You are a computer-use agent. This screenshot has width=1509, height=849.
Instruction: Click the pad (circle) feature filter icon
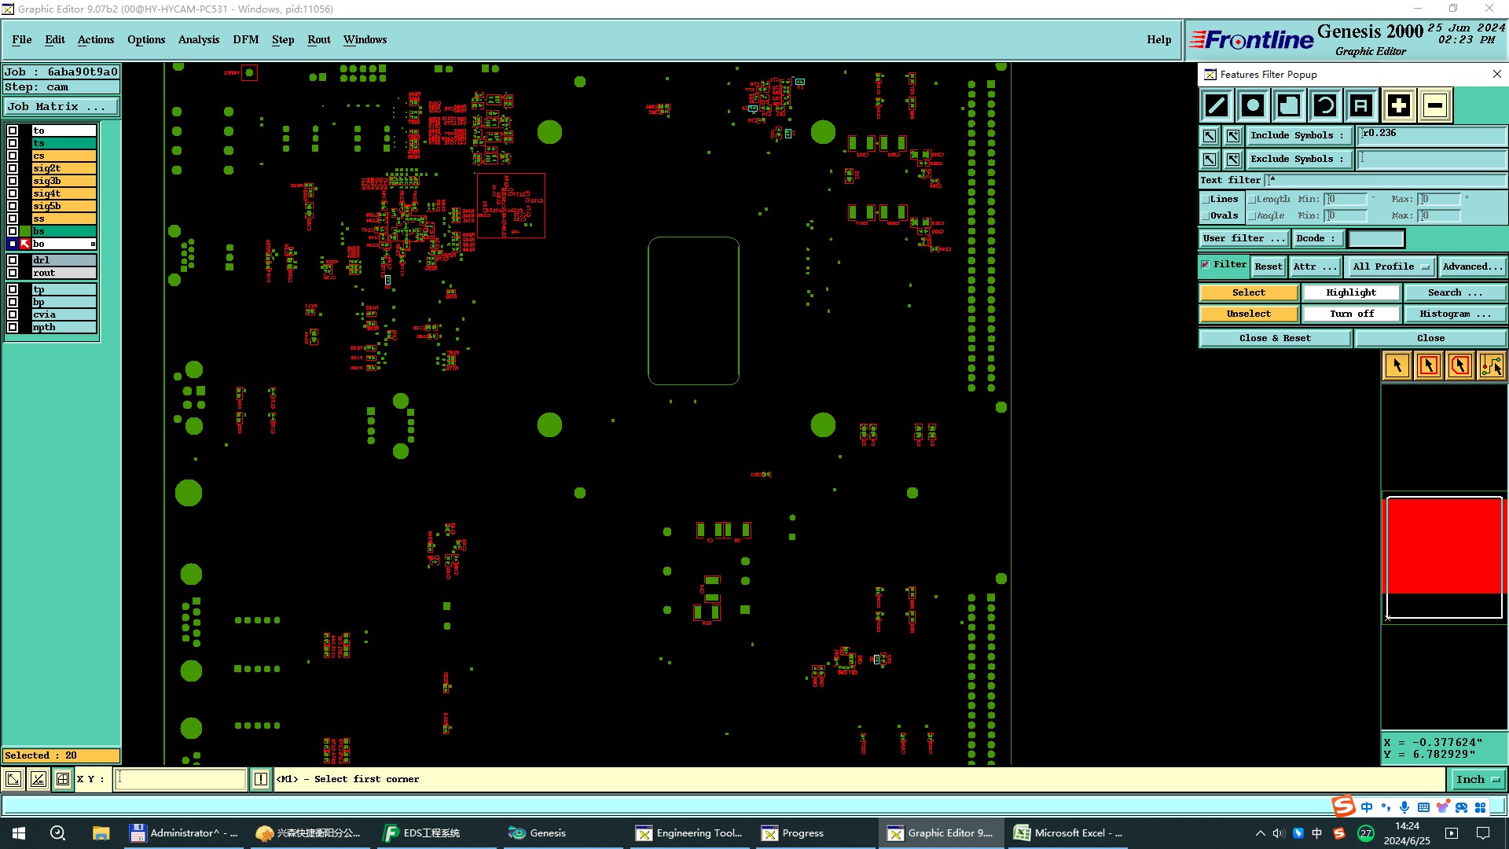[x=1253, y=105]
